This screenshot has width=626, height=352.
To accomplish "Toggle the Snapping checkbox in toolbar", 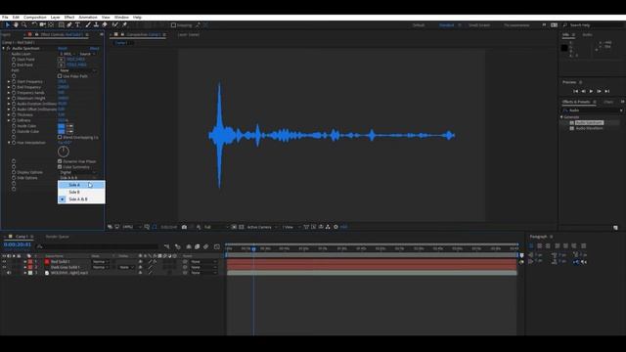I will [x=173, y=25].
